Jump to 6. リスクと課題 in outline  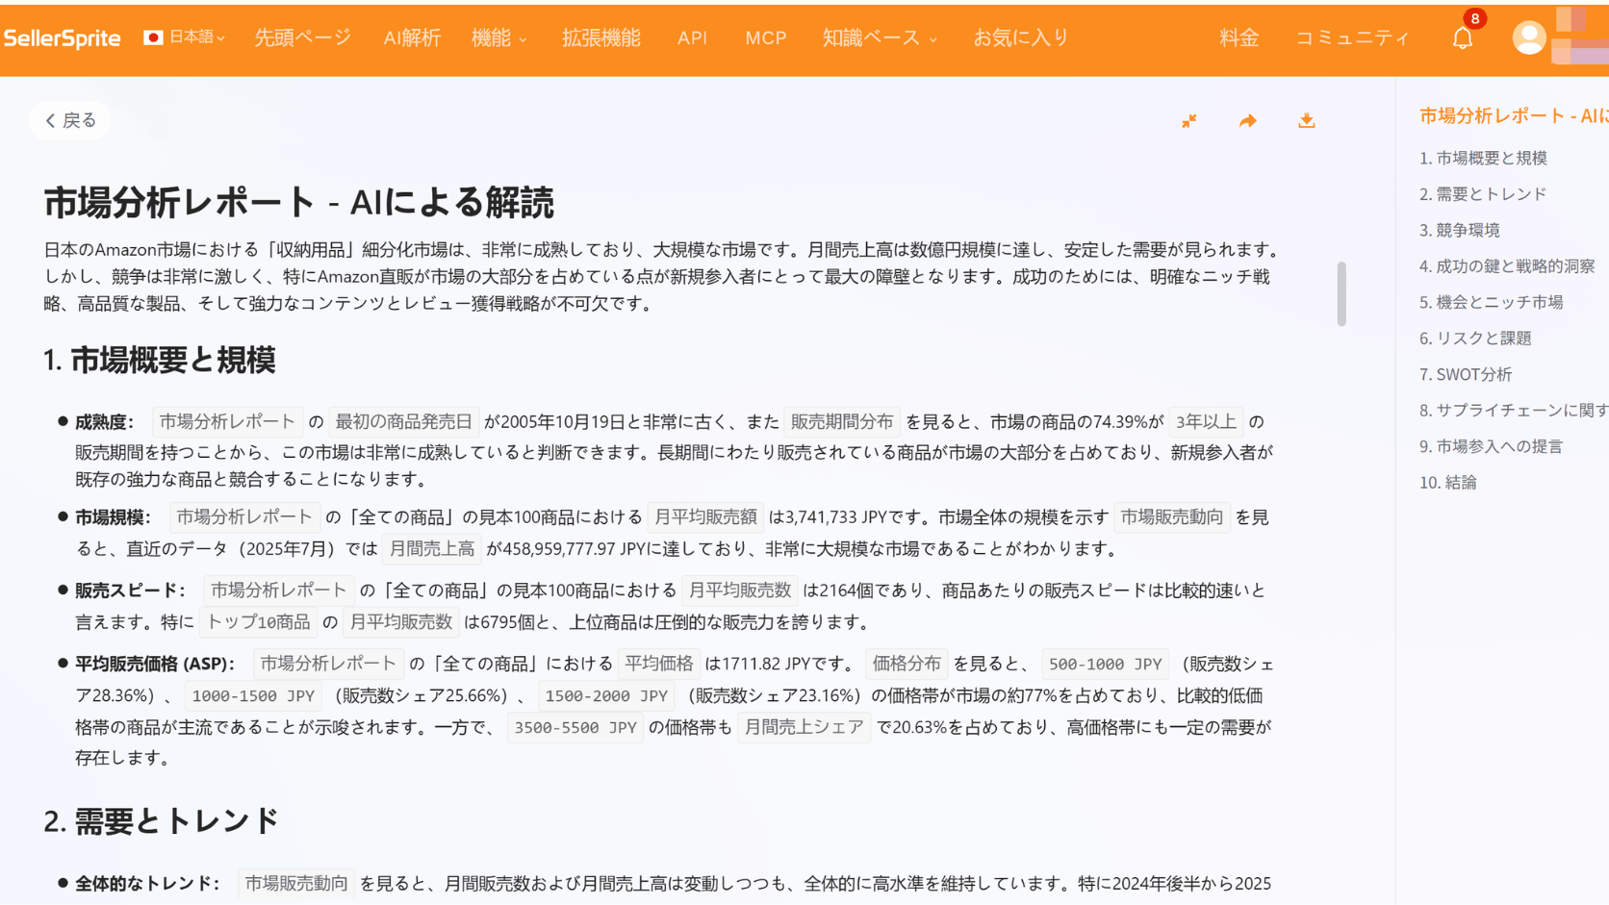tap(1475, 338)
